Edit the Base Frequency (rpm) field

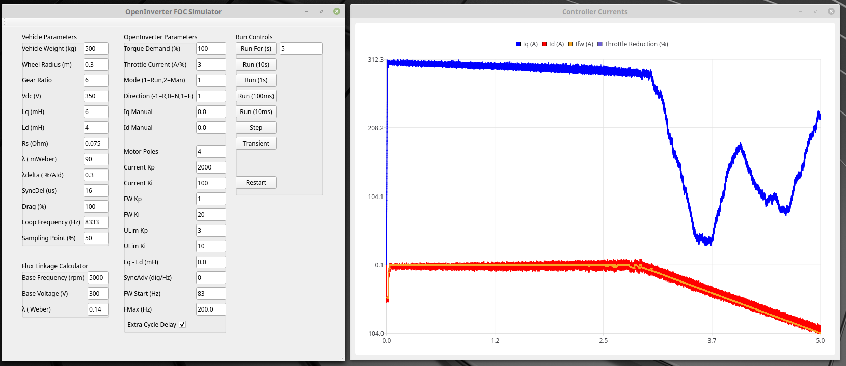click(x=98, y=278)
